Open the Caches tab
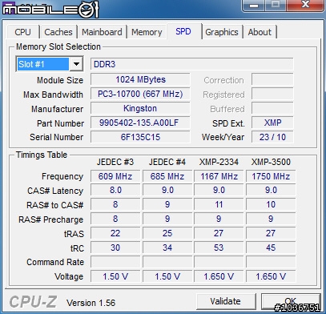326x314 pixels. click(58, 32)
